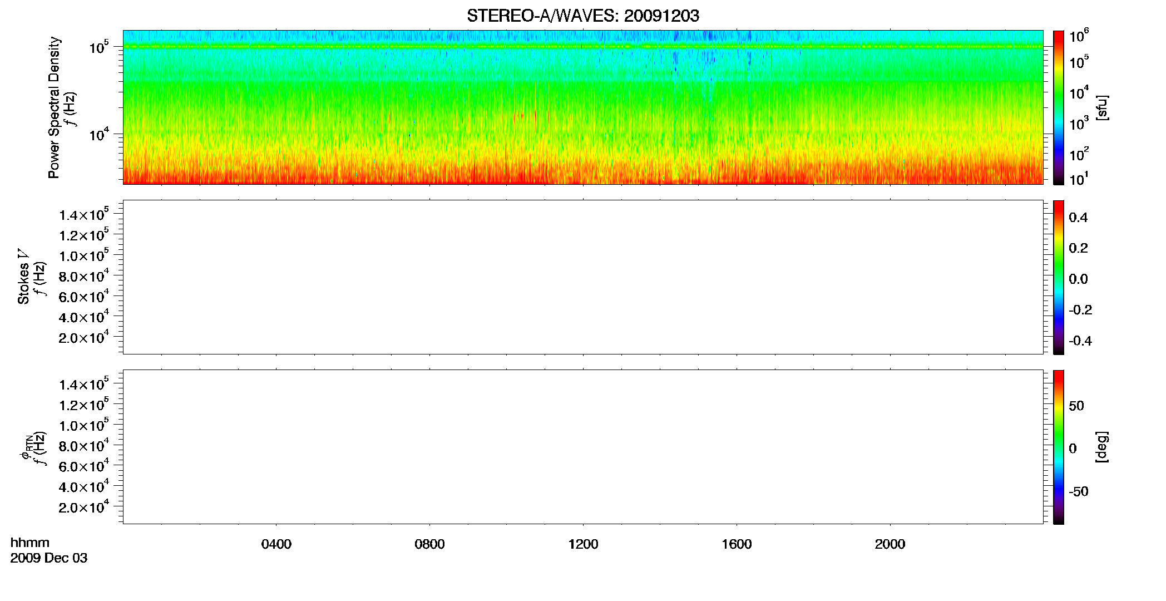The height and width of the screenshot is (601, 1166).
Task: Select the 2000 time axis label
Action: tap(890, 544)
